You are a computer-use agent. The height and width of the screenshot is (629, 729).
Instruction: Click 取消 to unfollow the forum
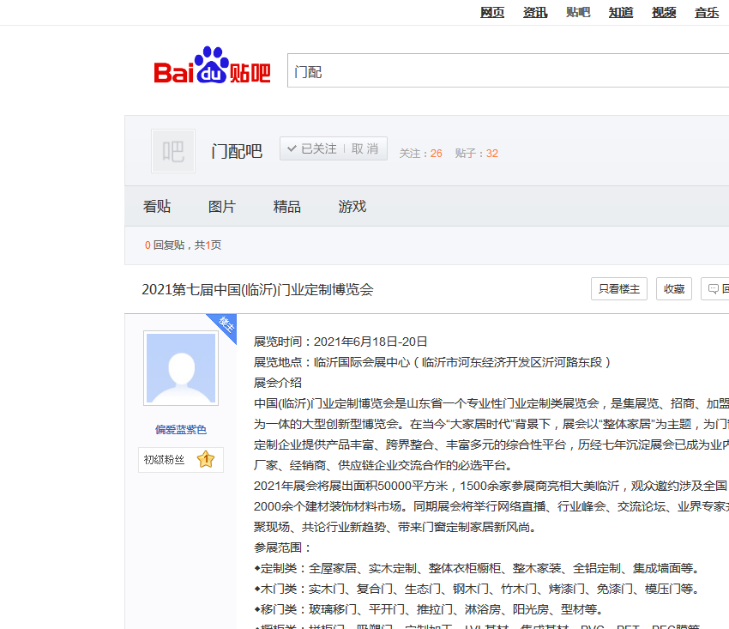(365, 148)
